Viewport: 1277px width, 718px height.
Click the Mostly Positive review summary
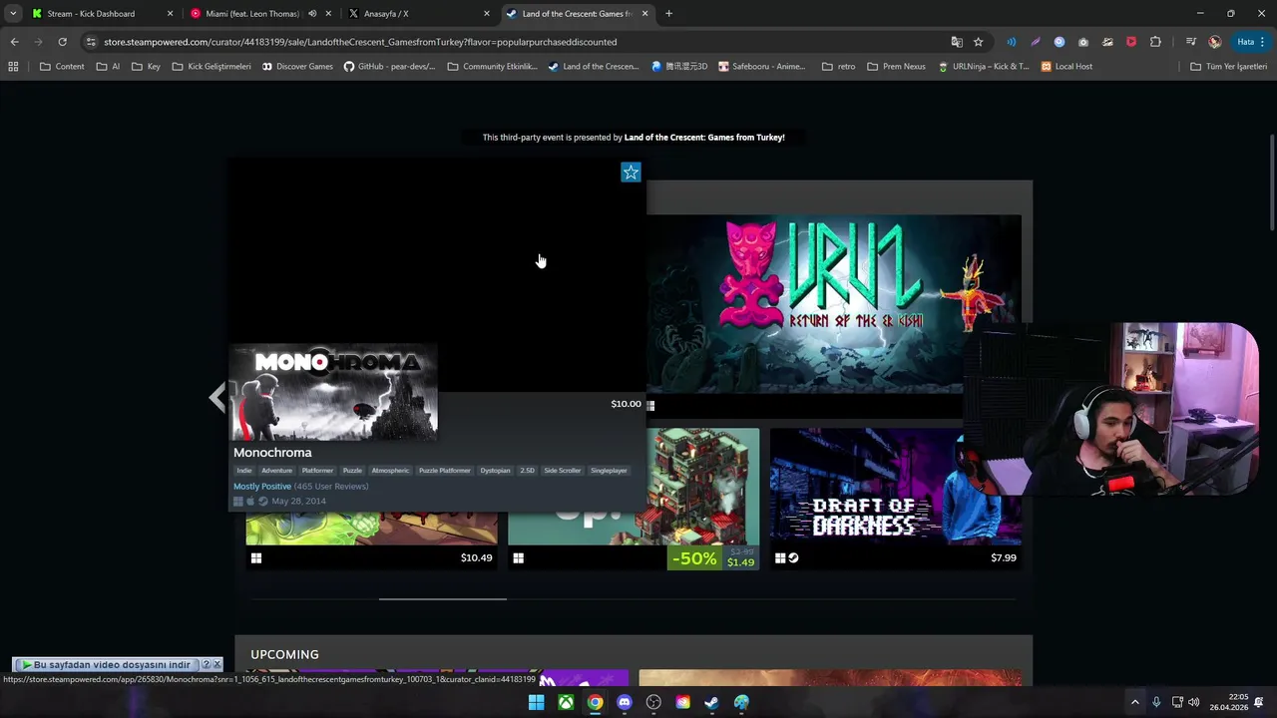[x=262, y=487]
